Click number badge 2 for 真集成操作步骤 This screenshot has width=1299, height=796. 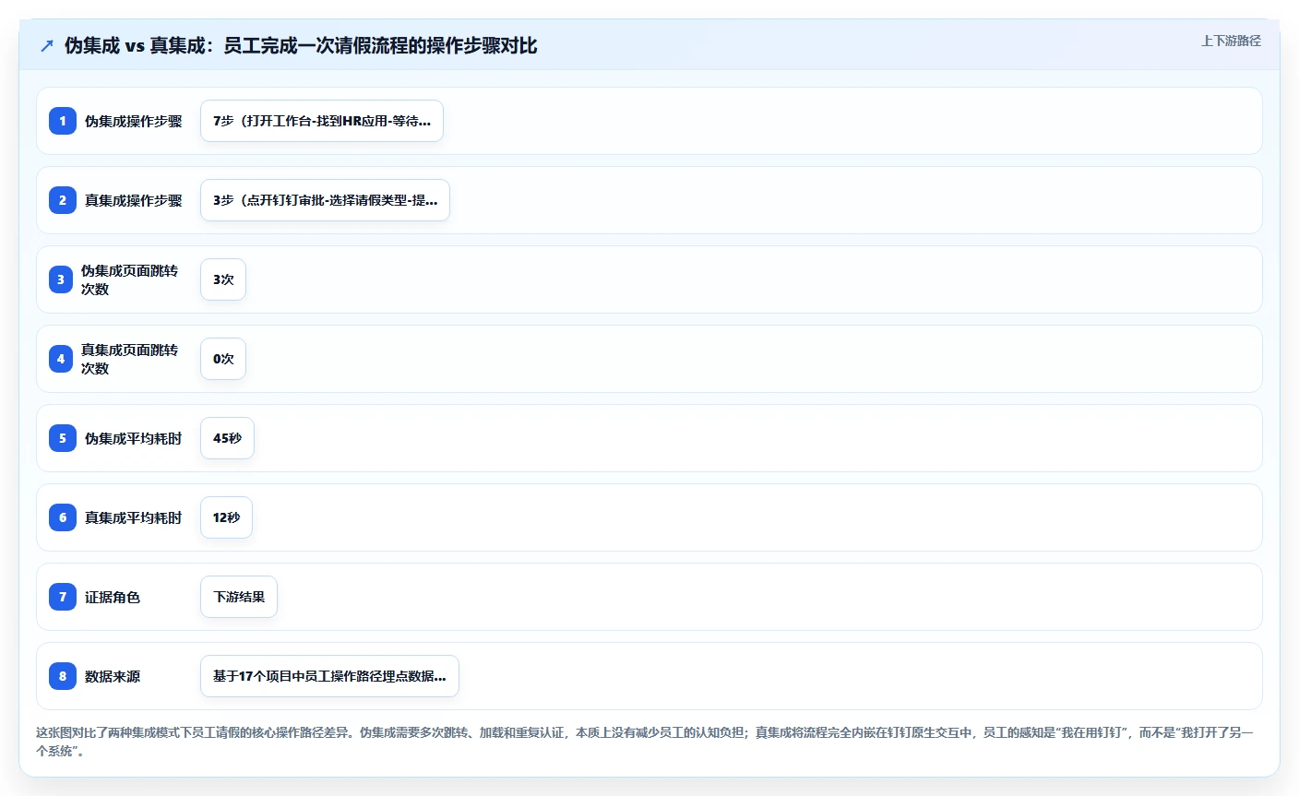[x=63, y=200]
